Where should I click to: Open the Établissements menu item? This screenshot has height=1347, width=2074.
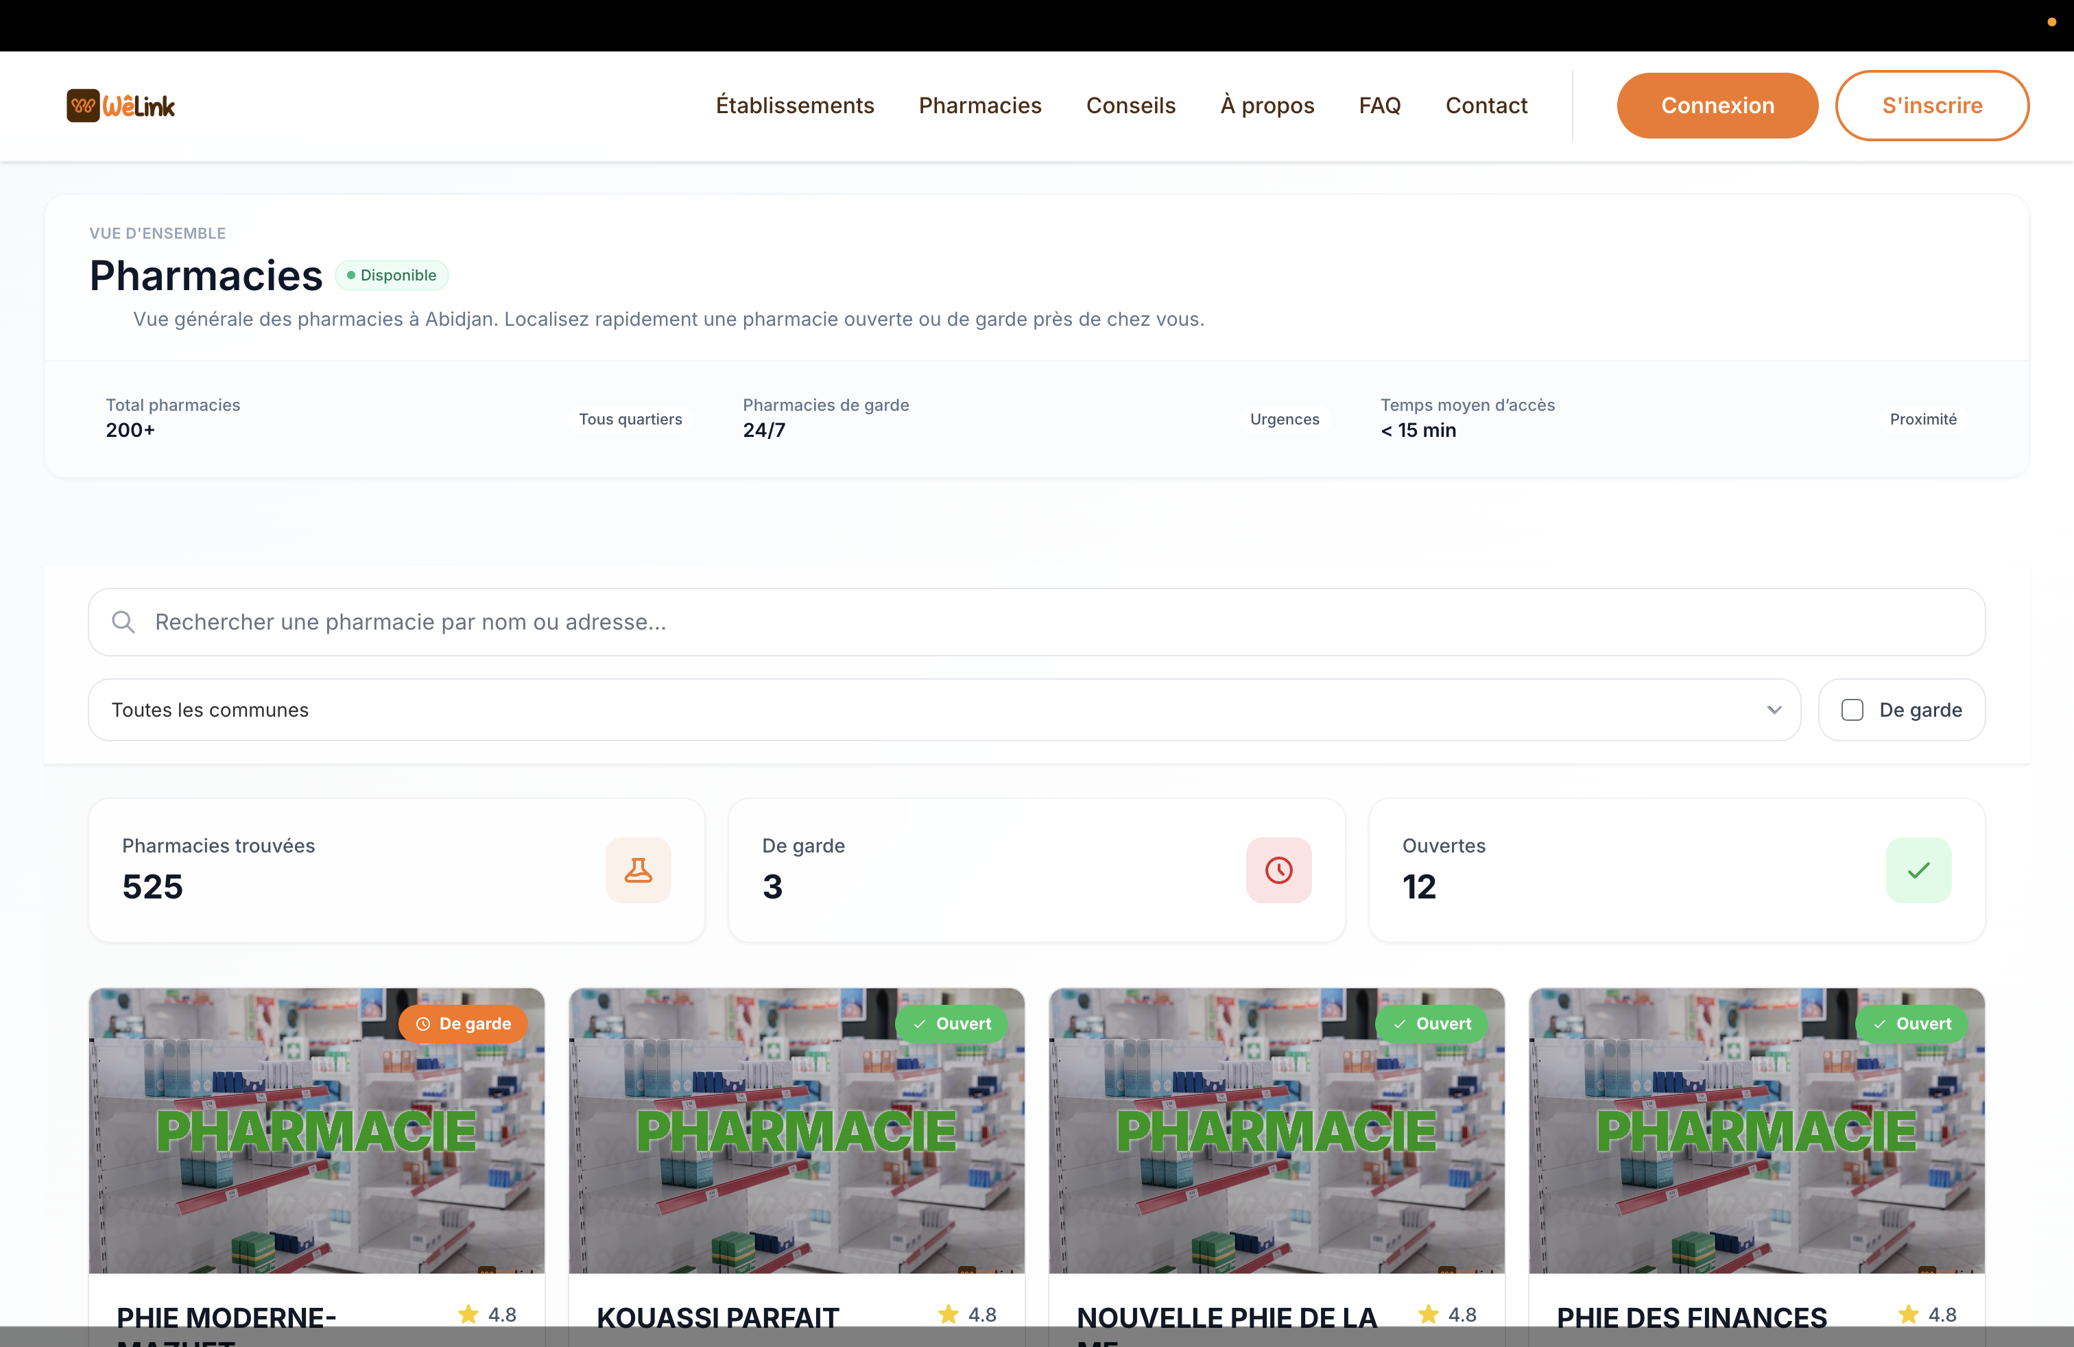tap(795, 106)
